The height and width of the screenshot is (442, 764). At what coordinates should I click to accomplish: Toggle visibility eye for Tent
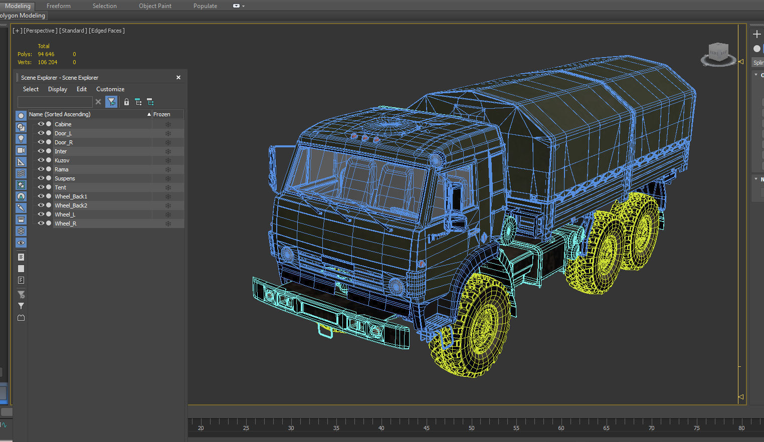click(41, 187)
